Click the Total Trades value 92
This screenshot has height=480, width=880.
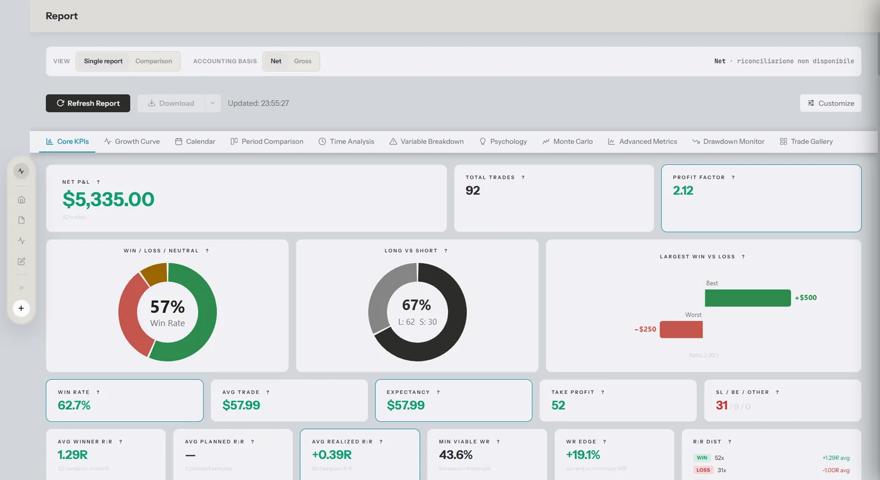tap(473, 191)
